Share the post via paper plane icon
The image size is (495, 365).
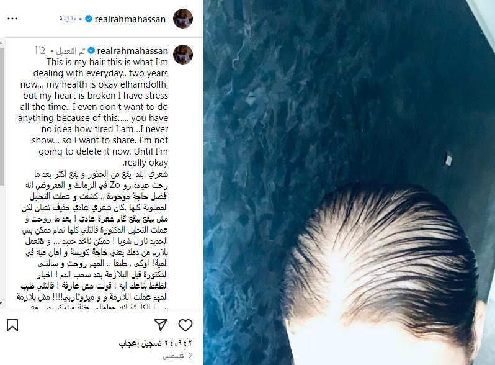click(161, 325)
